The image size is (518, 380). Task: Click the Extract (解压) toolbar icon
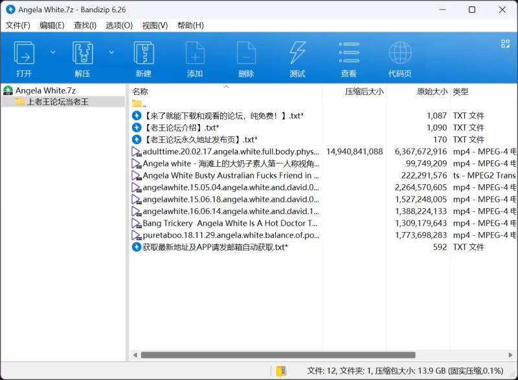83,53
